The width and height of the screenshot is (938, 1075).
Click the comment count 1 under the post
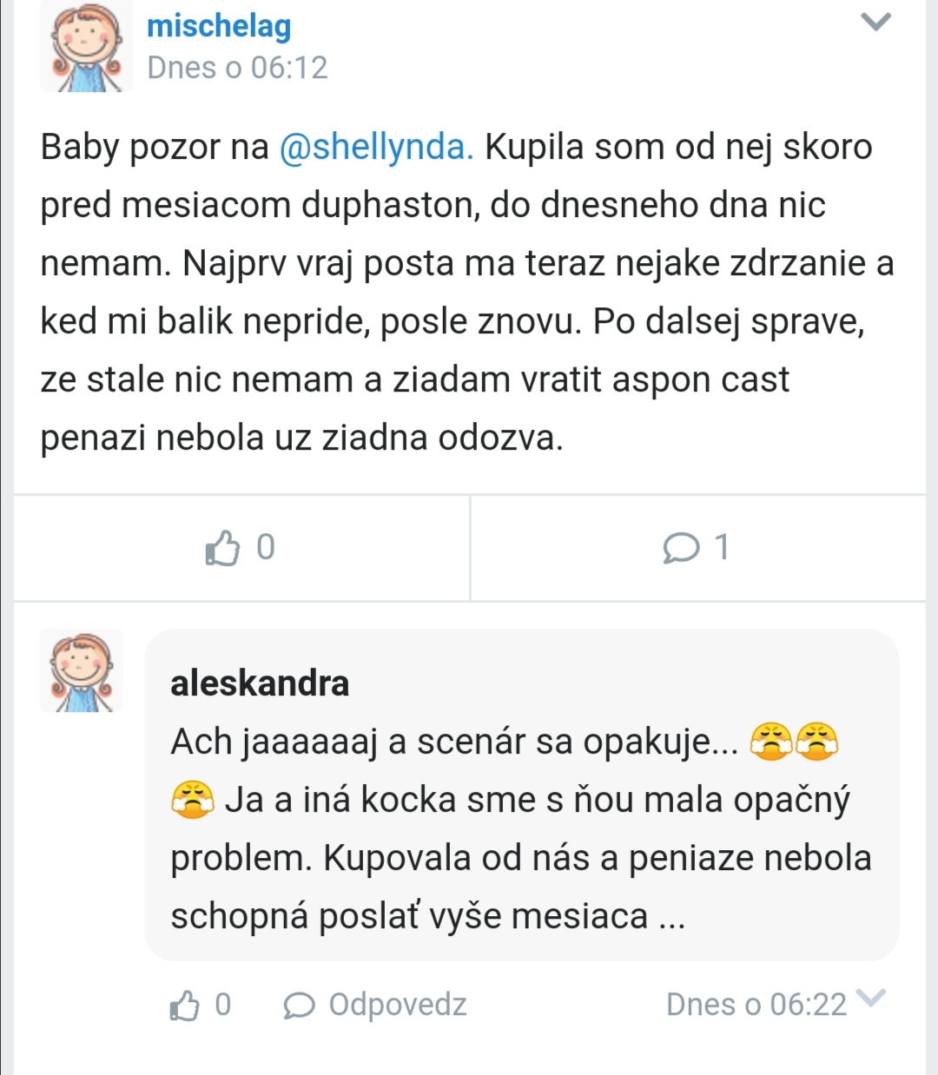tap(722, 547)
